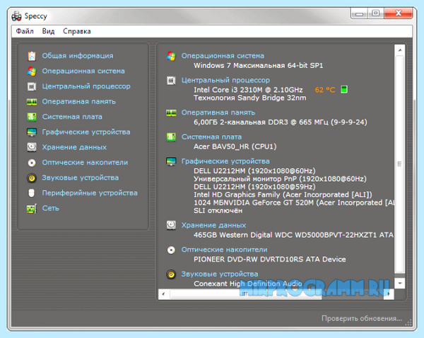Image resolution: width=424 pixels, height=338 pixels.
Task: Click the text 6,00ГБ 2-канальная DDR3
Action: point(241,122)
